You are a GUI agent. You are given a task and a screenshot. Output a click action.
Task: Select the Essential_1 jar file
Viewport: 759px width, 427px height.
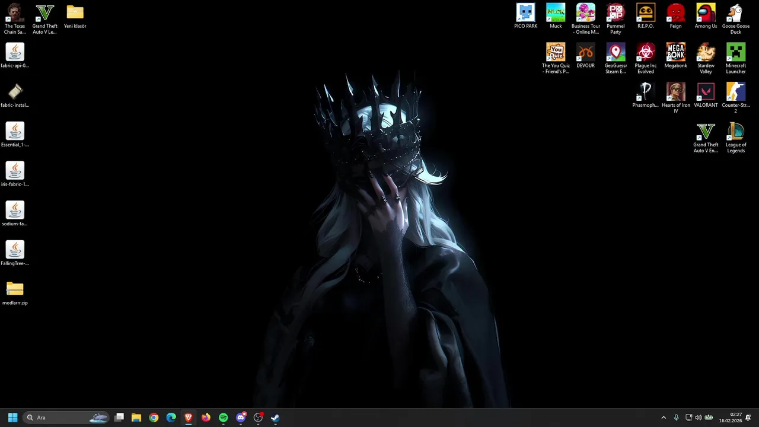pyautogui.click(x=15, y=135)
